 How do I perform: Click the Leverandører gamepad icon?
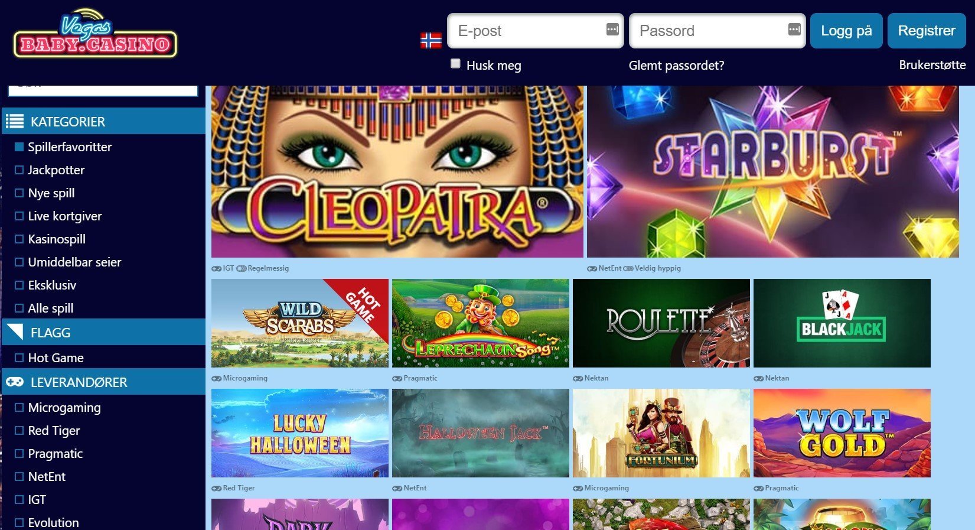point(15,382)
